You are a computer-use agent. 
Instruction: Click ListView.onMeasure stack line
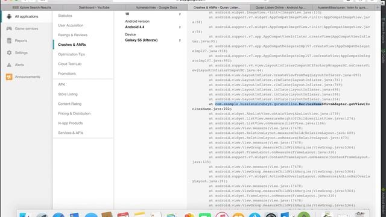click(267, 123)
